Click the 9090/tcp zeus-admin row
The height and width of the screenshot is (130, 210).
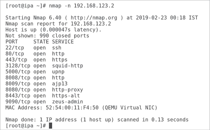pos(44,102)
